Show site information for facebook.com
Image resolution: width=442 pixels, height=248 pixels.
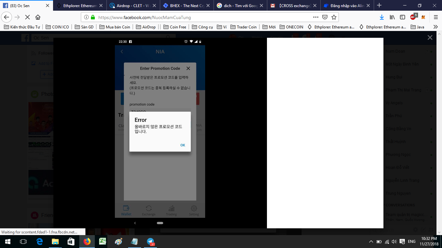(x=86, y=17)
